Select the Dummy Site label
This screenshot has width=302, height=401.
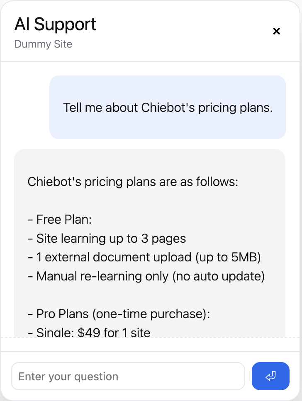click(43, 44)
